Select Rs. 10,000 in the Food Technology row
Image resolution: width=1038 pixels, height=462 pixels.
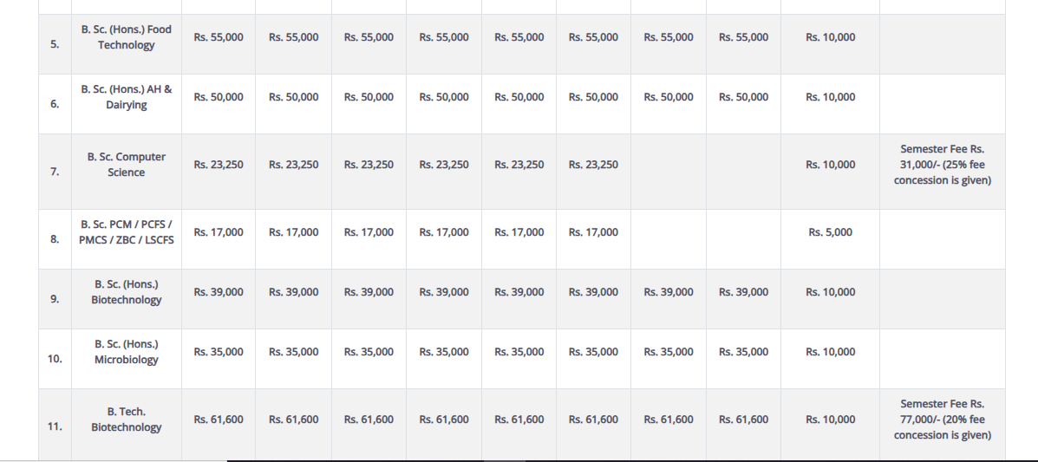pos(830,37)
